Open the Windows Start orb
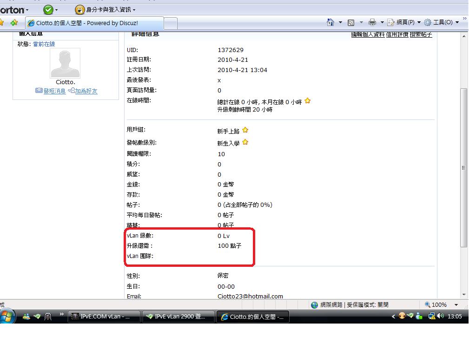The width and height of the screenshot is (476, 357). [7, 317]
